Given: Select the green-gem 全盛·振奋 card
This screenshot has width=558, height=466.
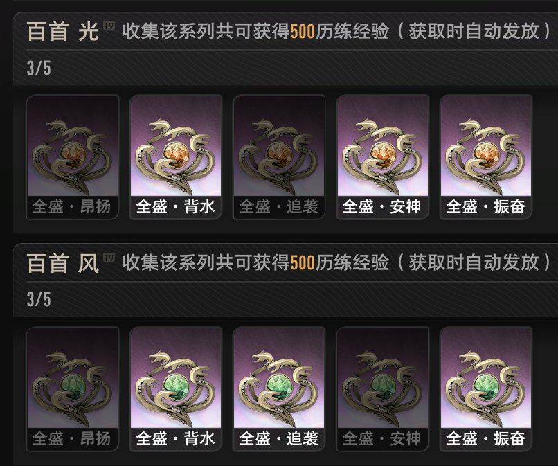Looking at the screenshot, I should 486,388.
